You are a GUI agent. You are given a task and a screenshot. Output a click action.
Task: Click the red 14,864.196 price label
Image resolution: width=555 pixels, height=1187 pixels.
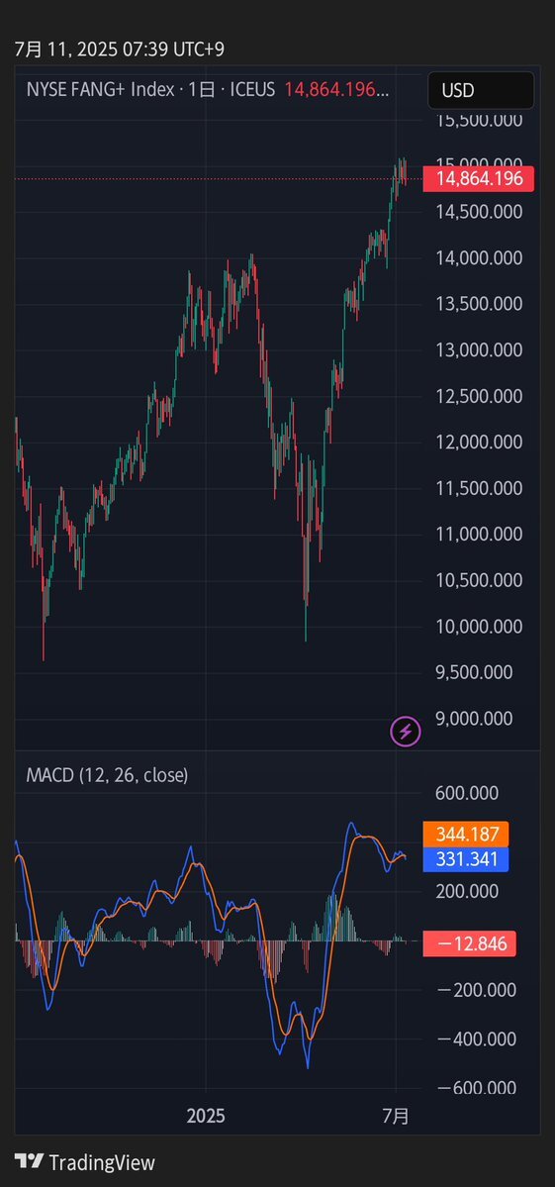479,179
